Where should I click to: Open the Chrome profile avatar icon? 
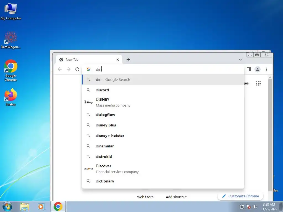(x=258, y=69)
